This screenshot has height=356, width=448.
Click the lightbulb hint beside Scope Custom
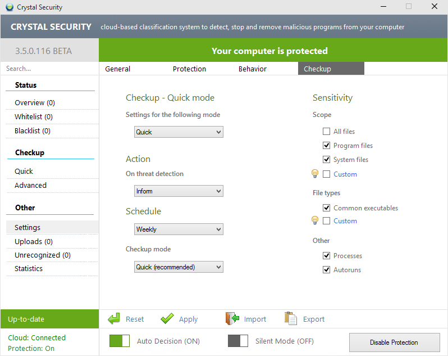point(315,174)
